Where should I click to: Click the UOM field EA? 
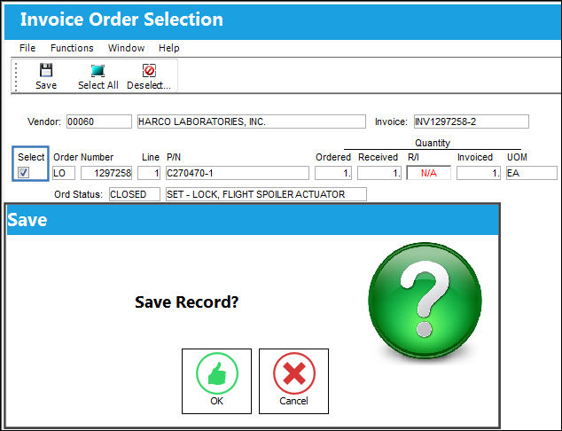pos(532,173)
